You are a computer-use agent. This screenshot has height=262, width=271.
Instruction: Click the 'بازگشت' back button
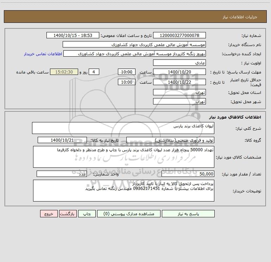click(x=68, y=213)
